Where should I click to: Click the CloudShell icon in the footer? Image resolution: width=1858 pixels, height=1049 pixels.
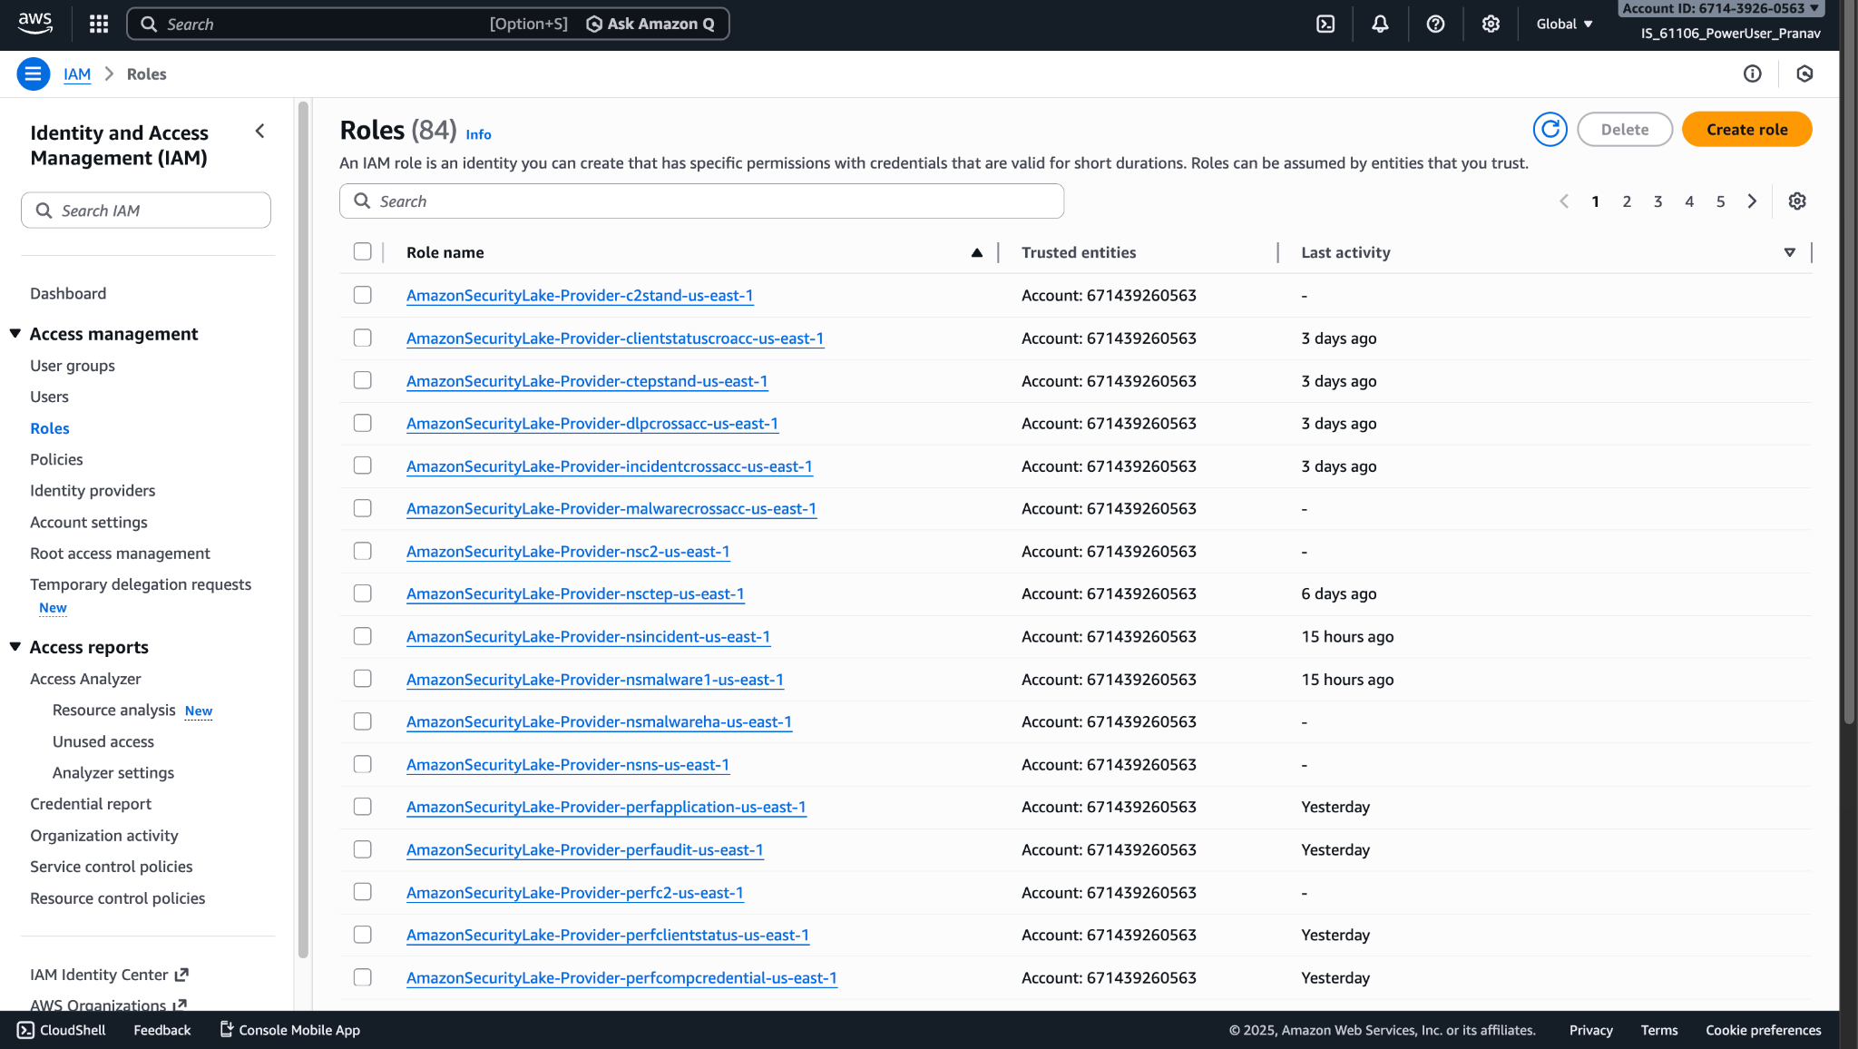pyautogui.click(x=26, y=1030)
